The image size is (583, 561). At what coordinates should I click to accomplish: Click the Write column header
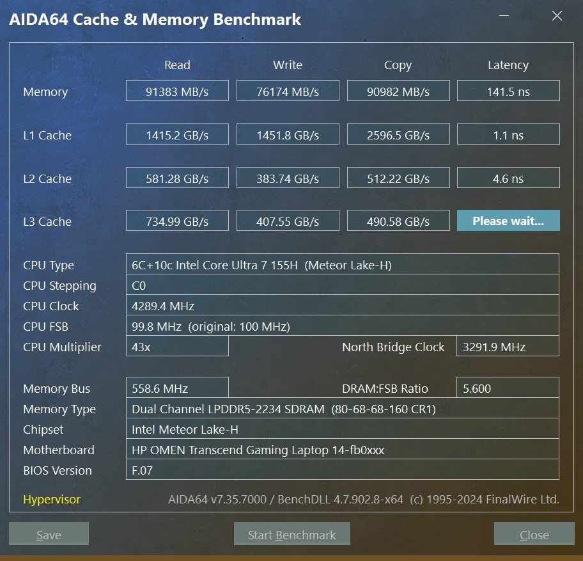[x=288, y=65]
